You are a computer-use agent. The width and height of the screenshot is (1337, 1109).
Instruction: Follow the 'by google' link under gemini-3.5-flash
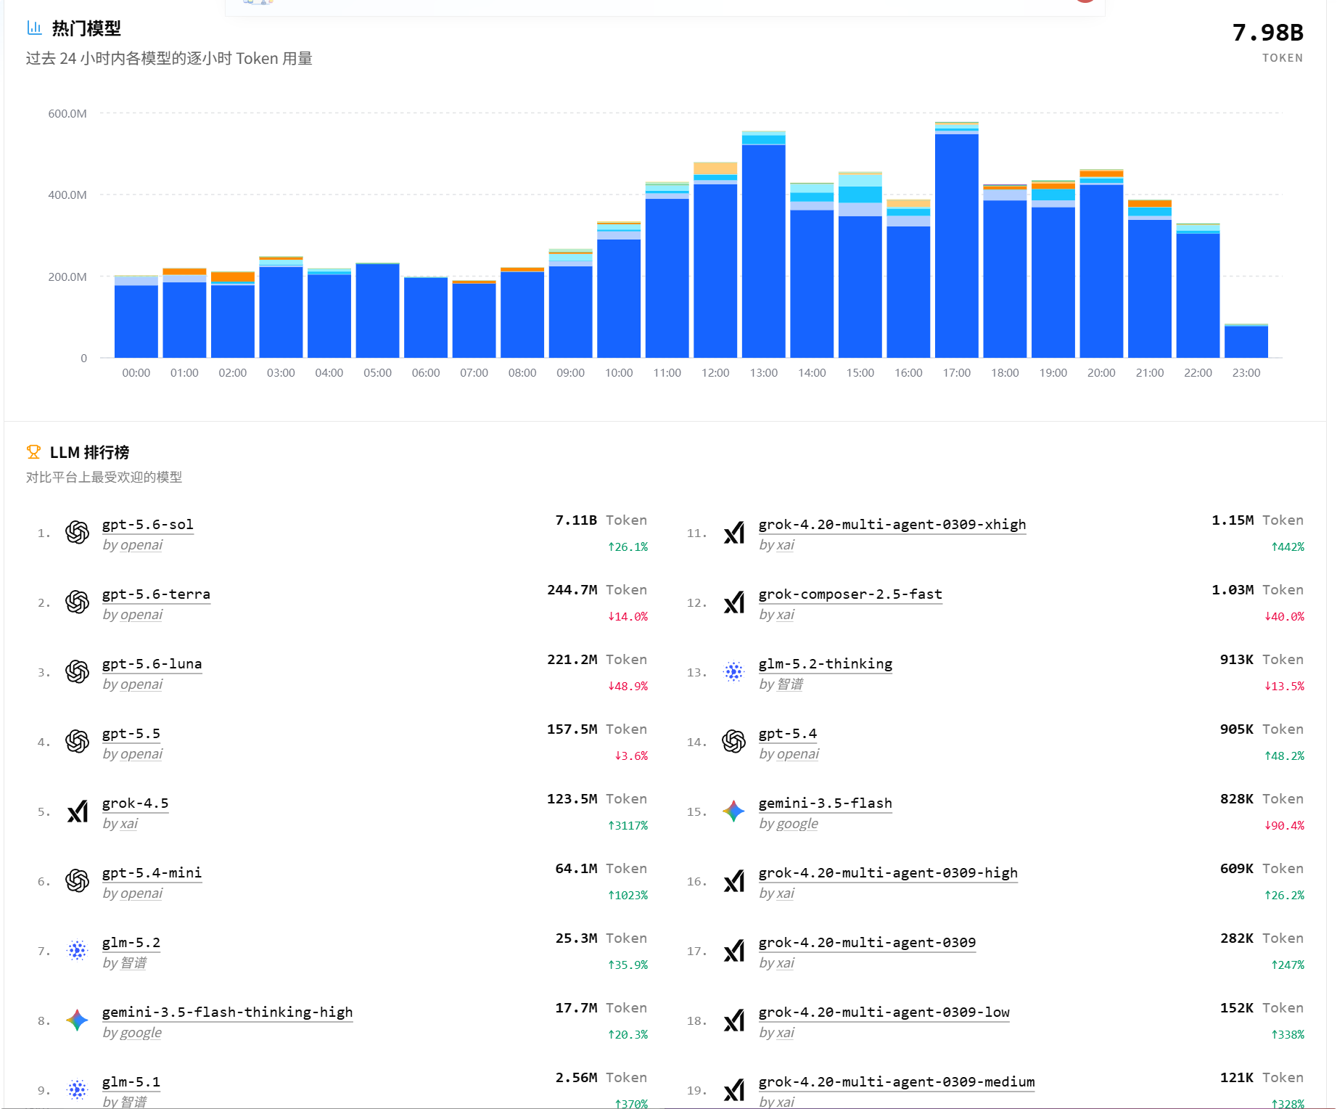789,824
